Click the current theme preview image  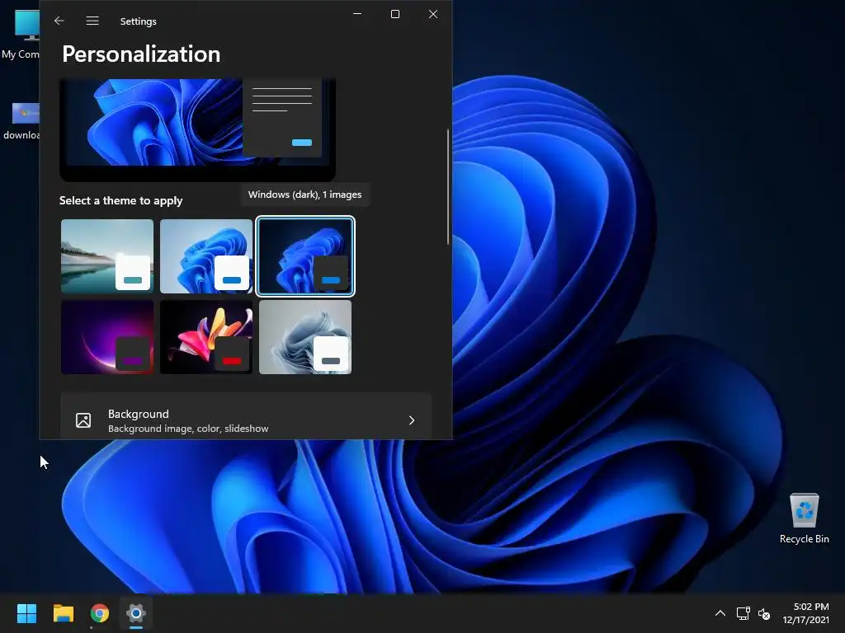tap(198, 129)
